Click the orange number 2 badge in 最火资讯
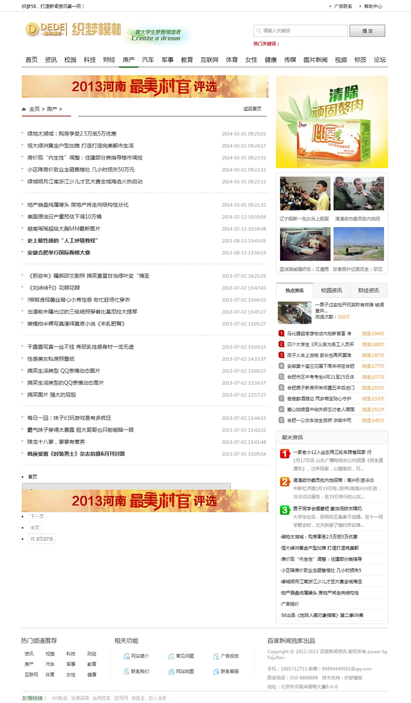Screen dimensions: 411x703 [x=284, y=481]
